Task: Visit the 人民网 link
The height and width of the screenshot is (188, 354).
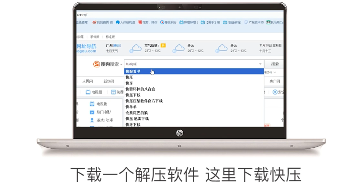Action: click(x=88, y=81)
